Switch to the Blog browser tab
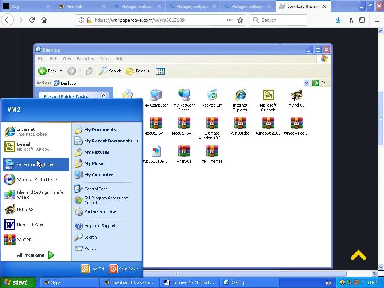The height and width of the screenshot is (288, 384). pos(27,6)
